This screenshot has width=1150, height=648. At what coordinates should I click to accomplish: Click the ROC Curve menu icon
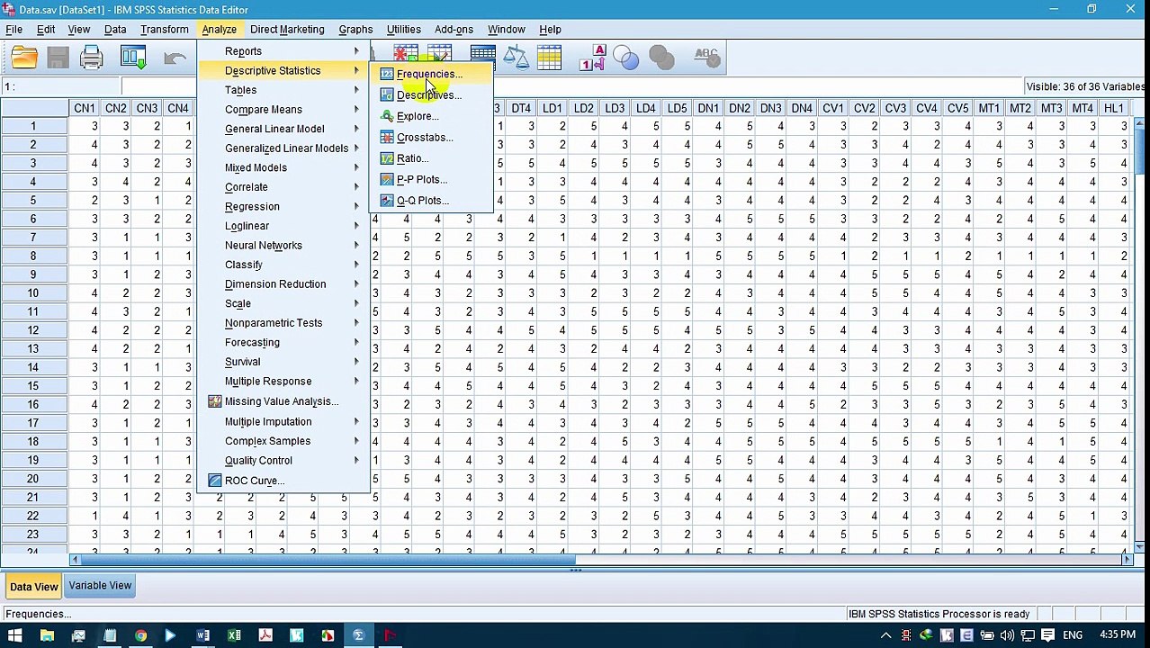(x=215, y=481)
